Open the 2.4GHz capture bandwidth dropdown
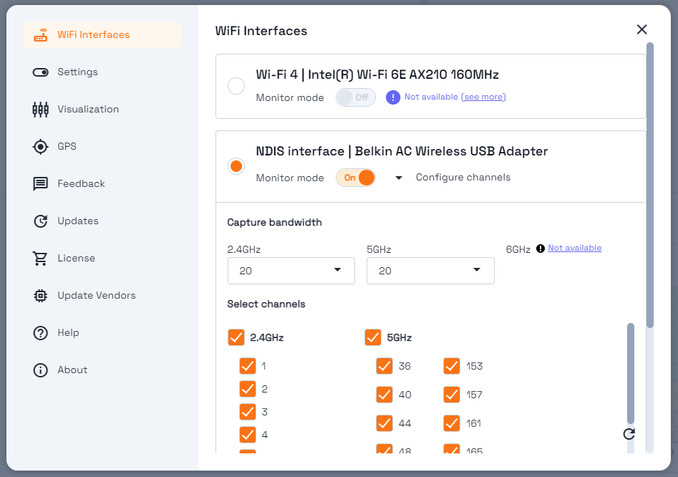Image resolution: width=678 pixels, height=477 pixels. [291, 271]
